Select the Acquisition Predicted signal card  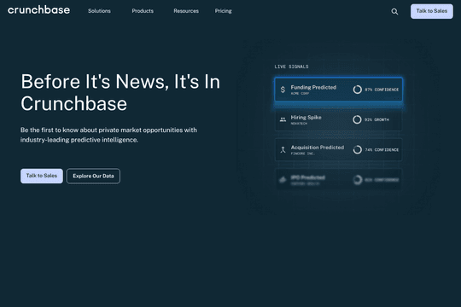(x=338, y=150)
